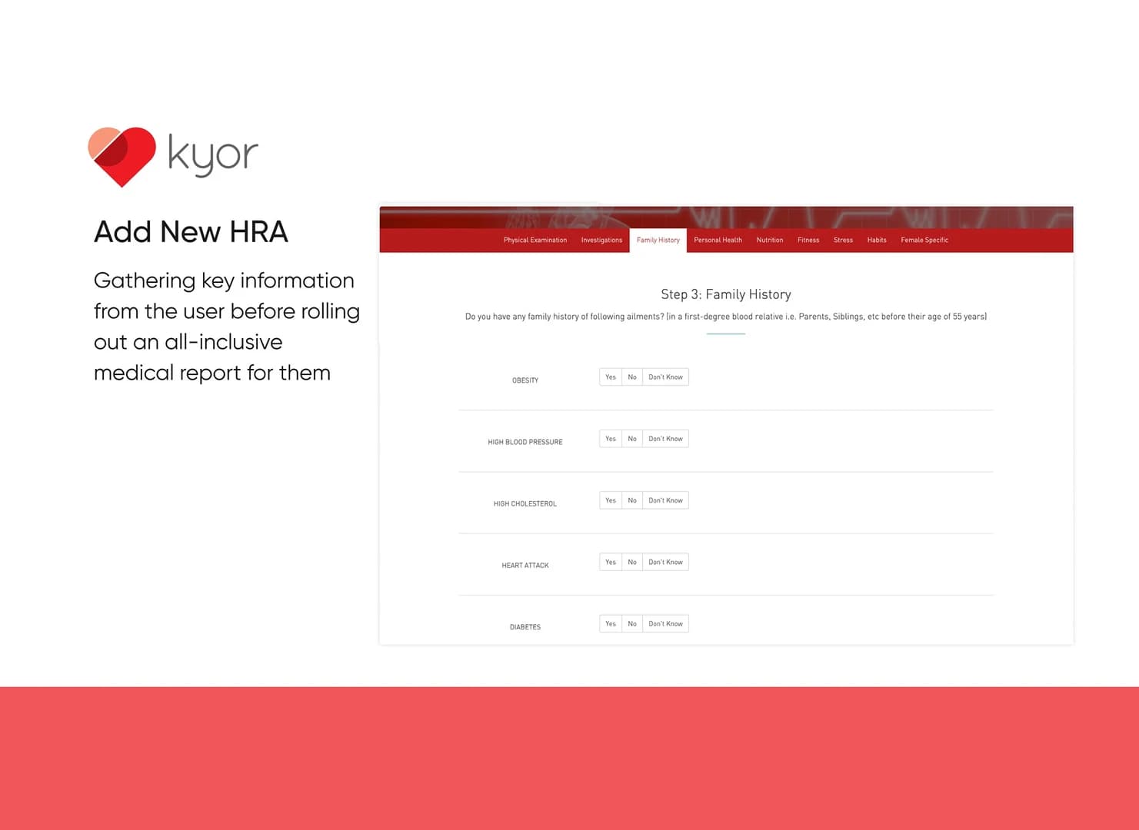Click the family history ailments question text

pos(726,317)
